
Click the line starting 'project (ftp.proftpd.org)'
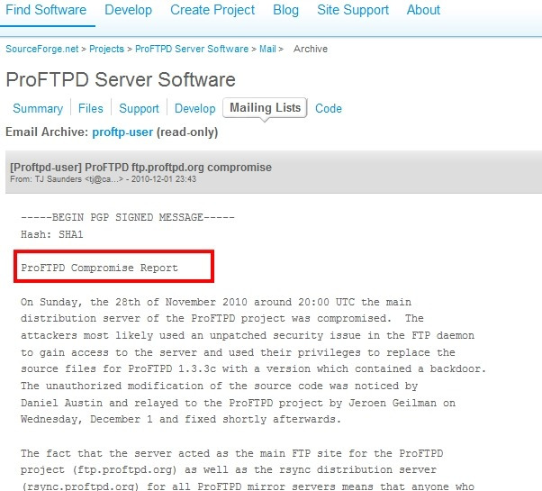(x=229, y=470)
